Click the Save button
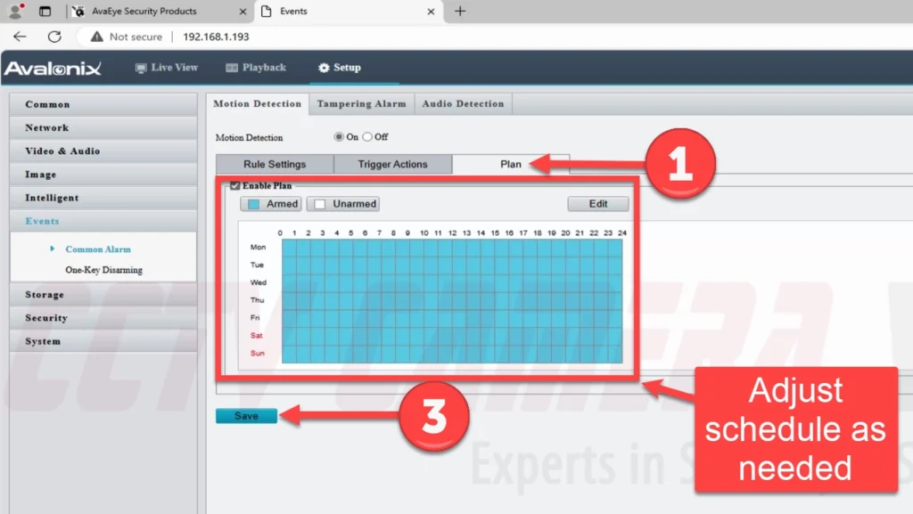 click(246, 416)
